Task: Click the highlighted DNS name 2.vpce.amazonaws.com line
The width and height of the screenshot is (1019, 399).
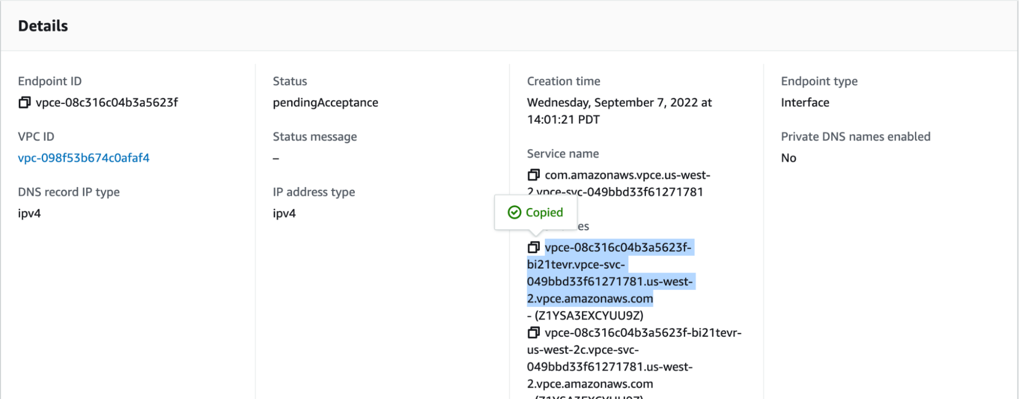Action: (590, 299)
